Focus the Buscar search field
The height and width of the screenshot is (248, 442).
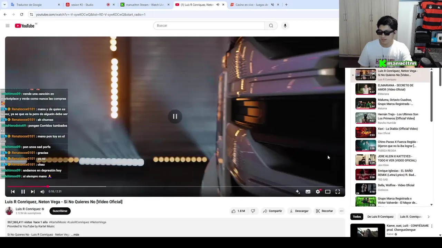[209, 25]
